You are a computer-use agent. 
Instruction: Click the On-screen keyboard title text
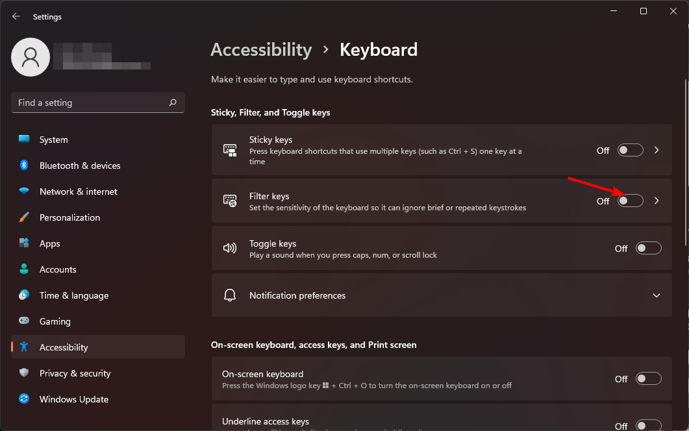pyautogui.click(x=263, y=374)
